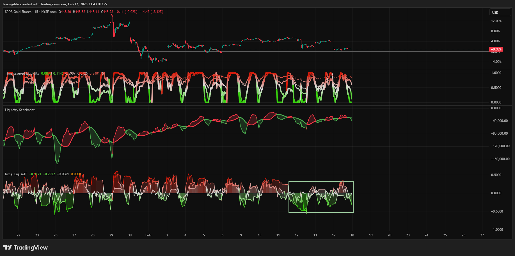515x256 pixels.
Task: Click the SPDR Gold Shares symbol title
Action: [19, 12]
